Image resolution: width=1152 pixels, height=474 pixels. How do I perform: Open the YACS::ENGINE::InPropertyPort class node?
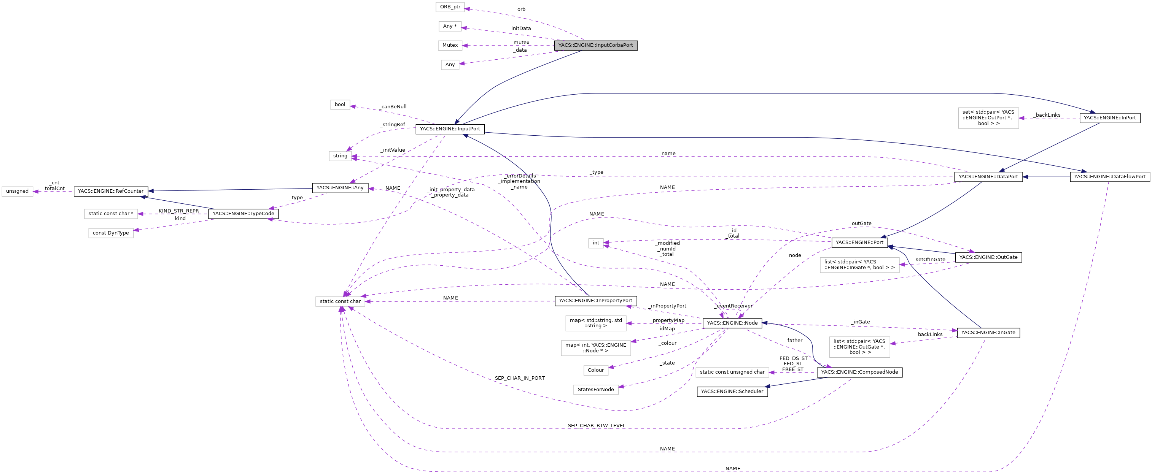tap(597, 301)
